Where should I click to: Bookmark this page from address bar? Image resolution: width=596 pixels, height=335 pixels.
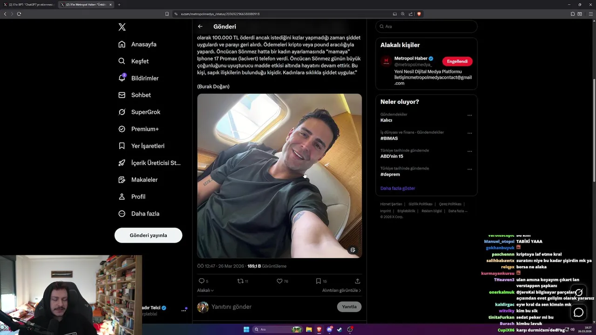pos(167,14)
